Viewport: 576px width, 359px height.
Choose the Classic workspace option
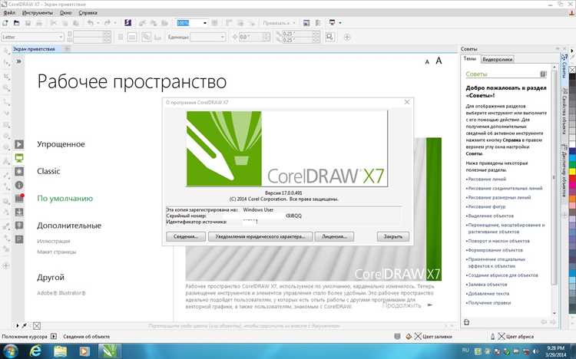[x=48, y=171]
